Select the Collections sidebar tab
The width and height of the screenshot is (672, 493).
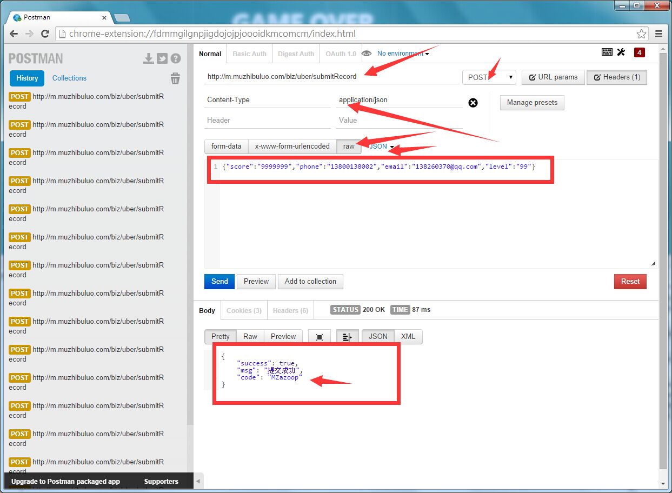pyautogui.click(x=69, y=78)
